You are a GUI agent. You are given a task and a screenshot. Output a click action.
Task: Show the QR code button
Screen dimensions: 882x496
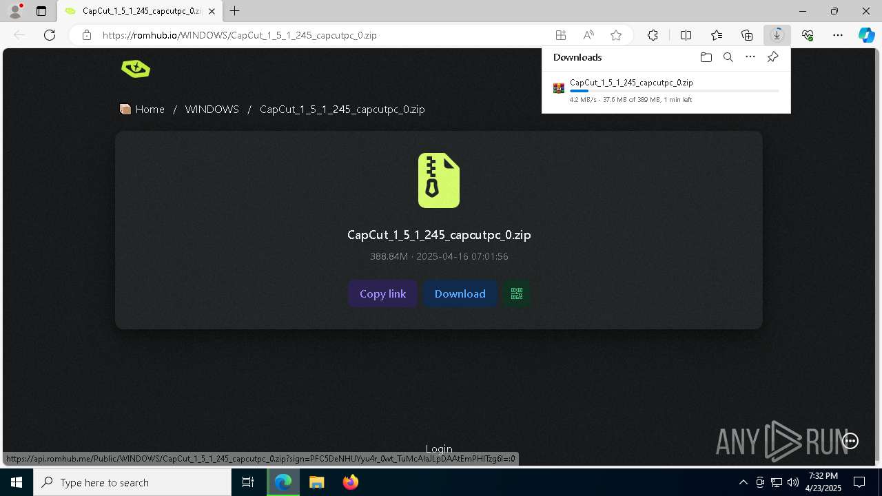517,293
